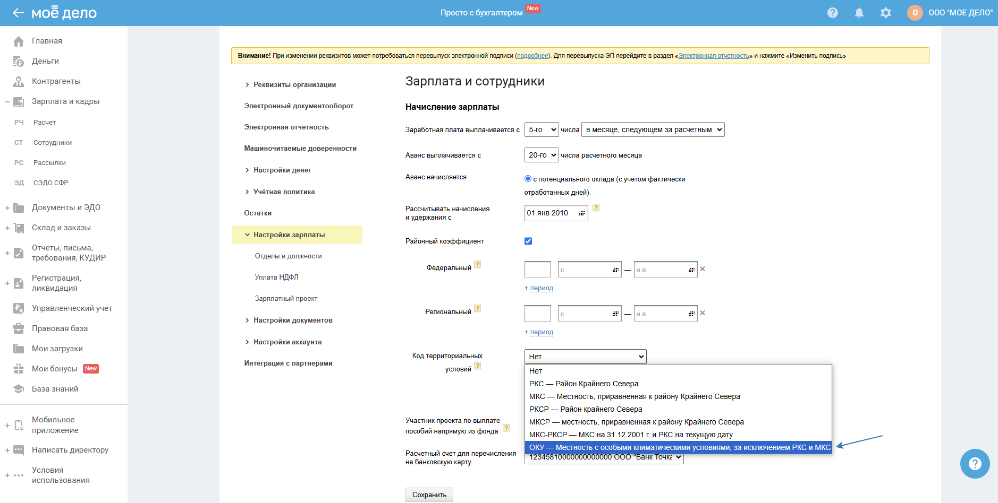
Task: Click the calculation start date field 01 янв 2010
Action: 556,213
